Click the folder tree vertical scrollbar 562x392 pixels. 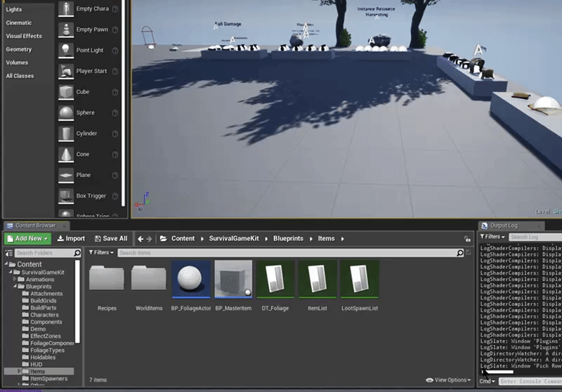(x=77, y=301)
